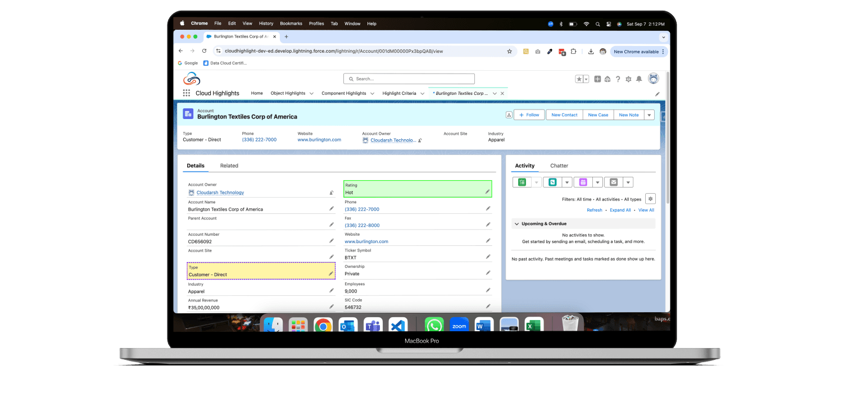Open the Profiles menu in menu bar
Image resolution: width=843 pixels, height=393 pixels.
pos(316,24)
